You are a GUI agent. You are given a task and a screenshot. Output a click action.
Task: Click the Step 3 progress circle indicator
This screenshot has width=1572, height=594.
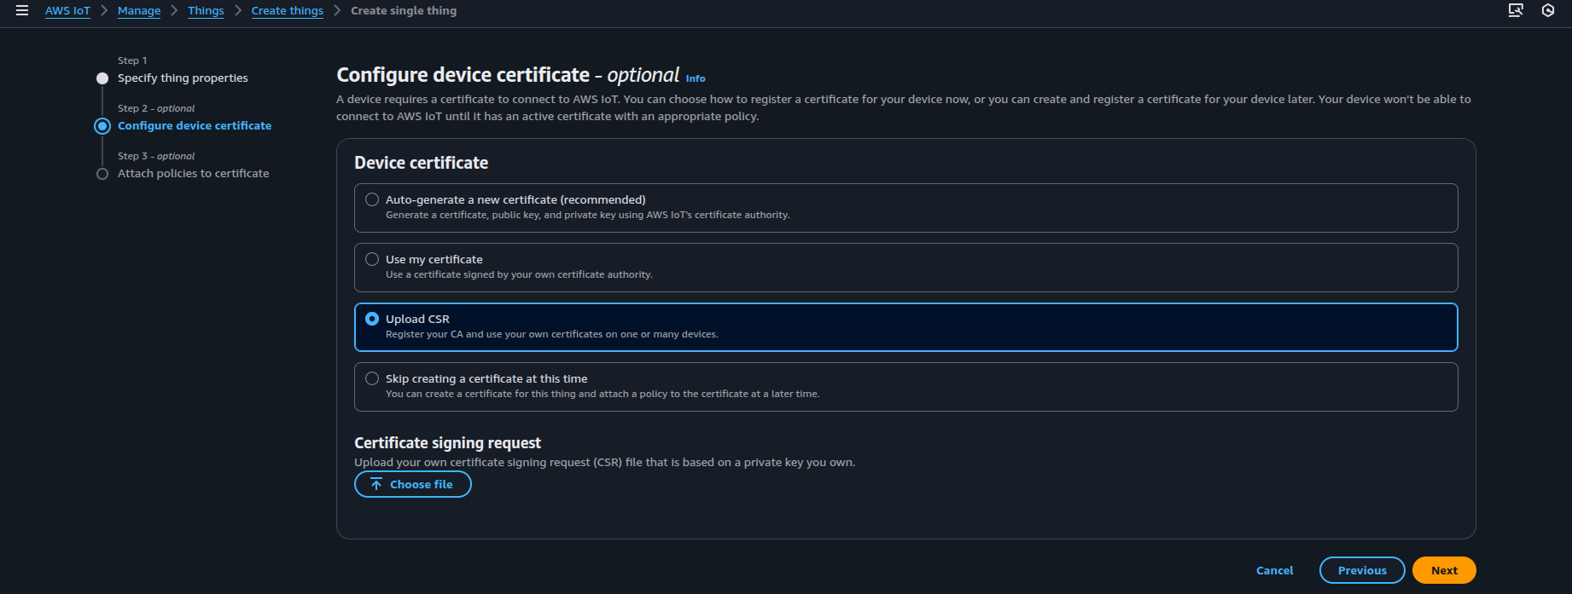coord(102,174)
